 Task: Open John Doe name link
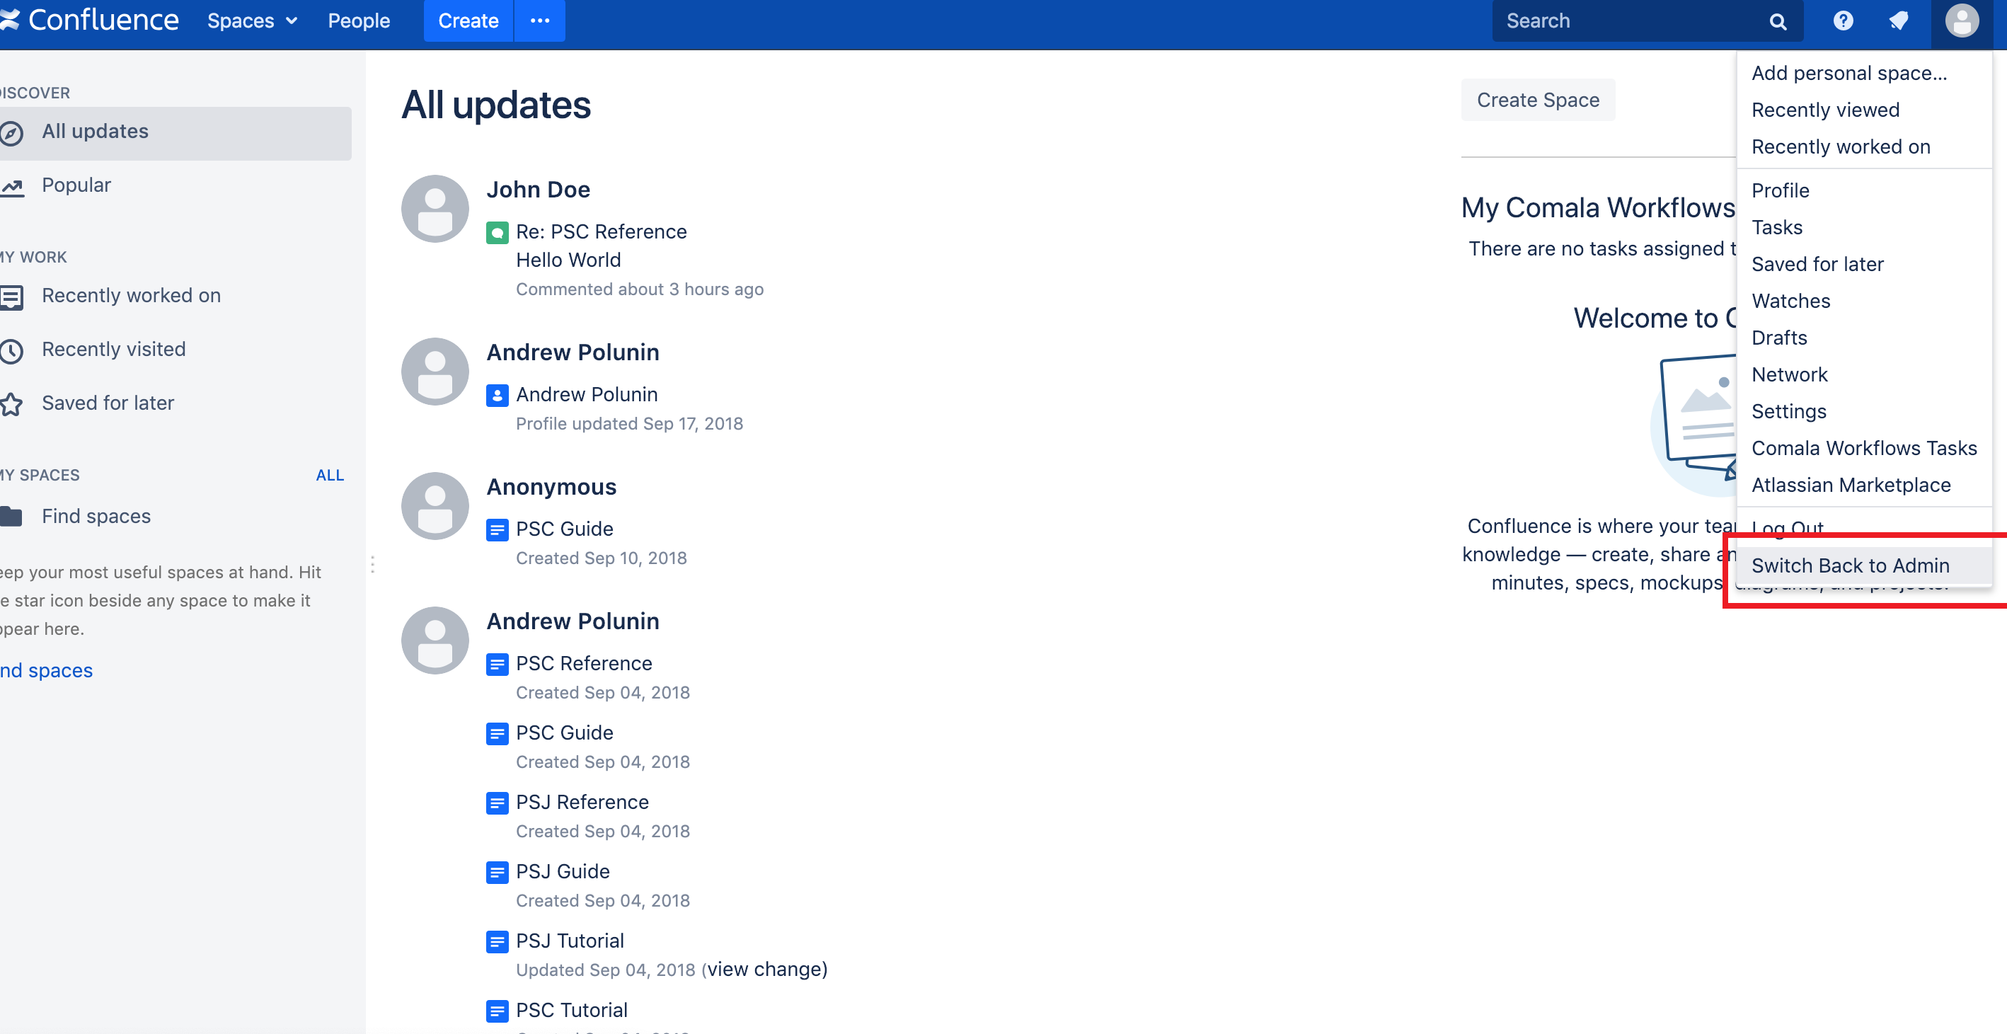click(539, 190)
